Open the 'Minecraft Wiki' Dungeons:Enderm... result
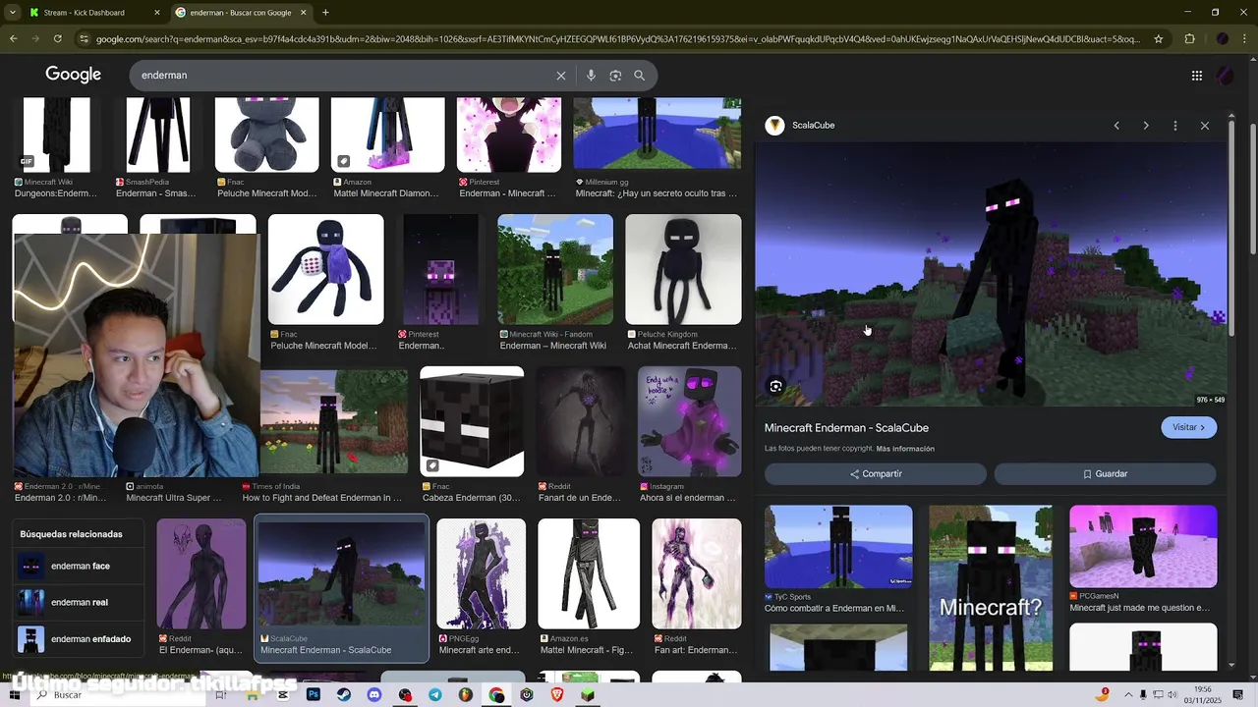The width and height of the screenshot is (1258, 707). tap(56, 135)
